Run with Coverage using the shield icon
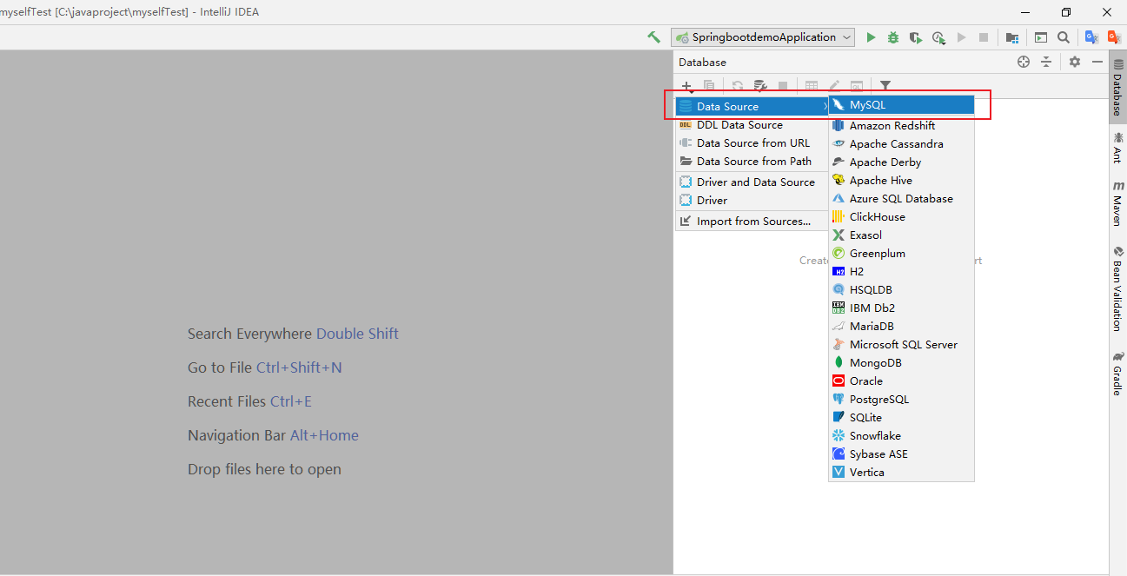This screenshot has height=576, width=1127. click(x=916, y=37)
